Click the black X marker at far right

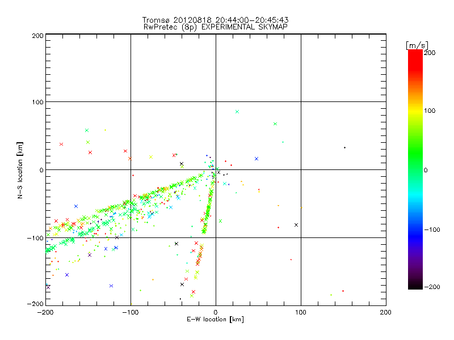pyautogui.click(x=296, y=225)
